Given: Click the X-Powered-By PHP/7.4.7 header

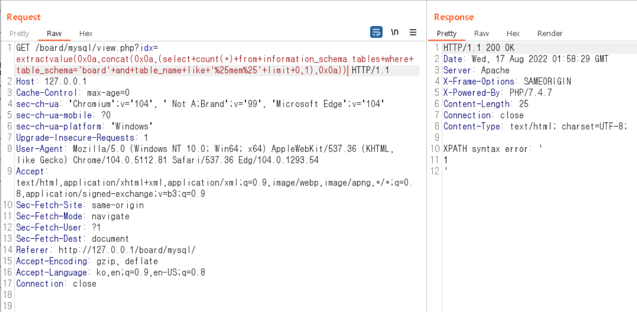Looking at the screenshot, I should point(498,93).
